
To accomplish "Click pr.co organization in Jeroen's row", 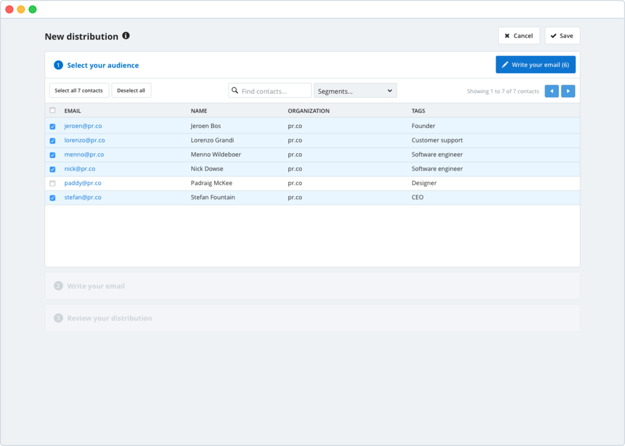I will click(295, 126).
